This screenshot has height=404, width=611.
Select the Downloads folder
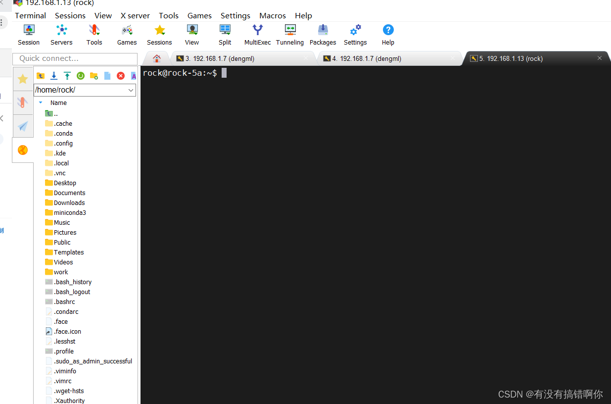pos(65,202)
